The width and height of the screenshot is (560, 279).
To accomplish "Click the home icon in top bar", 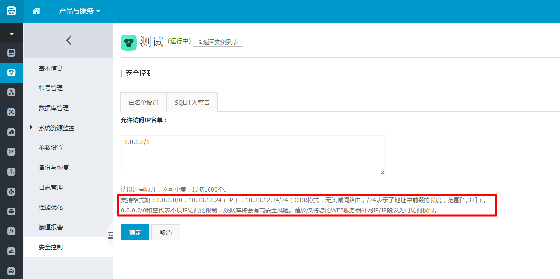I will pos(36,11).
